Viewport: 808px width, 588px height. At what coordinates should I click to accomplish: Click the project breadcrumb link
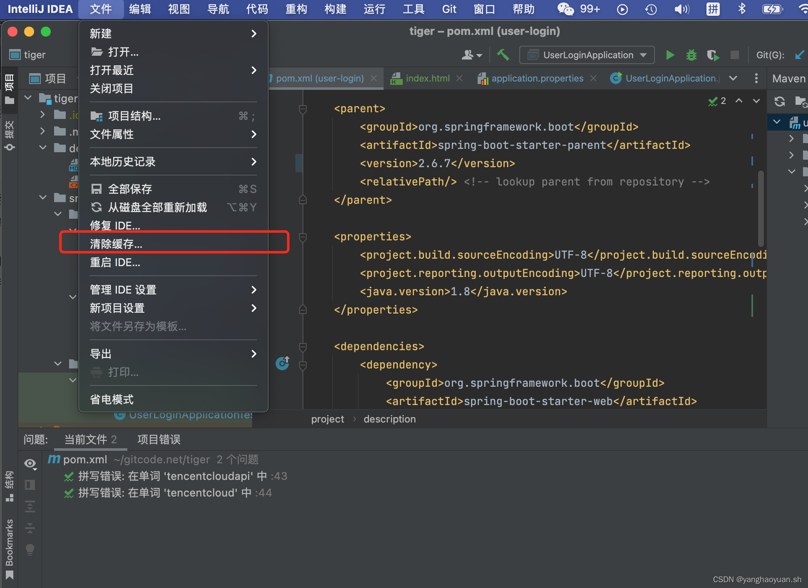pyautogui.click(x=327, y=419)
